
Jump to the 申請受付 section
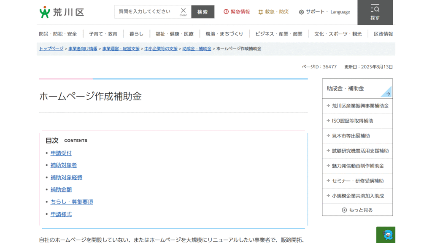(61, 153)
